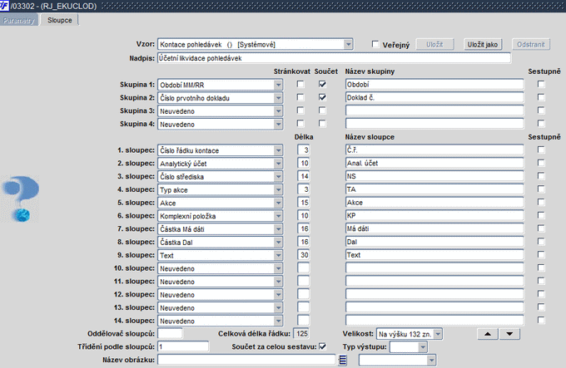Move row down with down arrow button
The width and height of the screenshot is (566, 368).
509,334
